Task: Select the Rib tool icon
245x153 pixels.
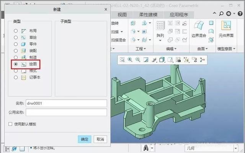Action: tap(144, 40)
